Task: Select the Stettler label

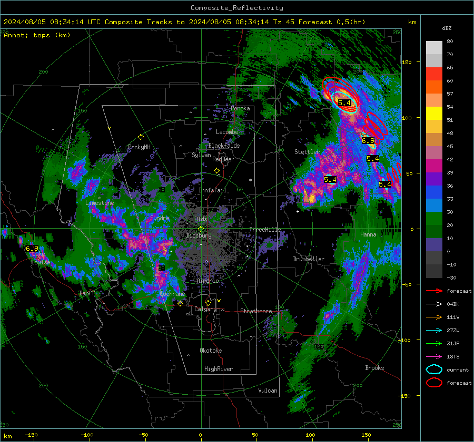Action: (x=307, y=152)
